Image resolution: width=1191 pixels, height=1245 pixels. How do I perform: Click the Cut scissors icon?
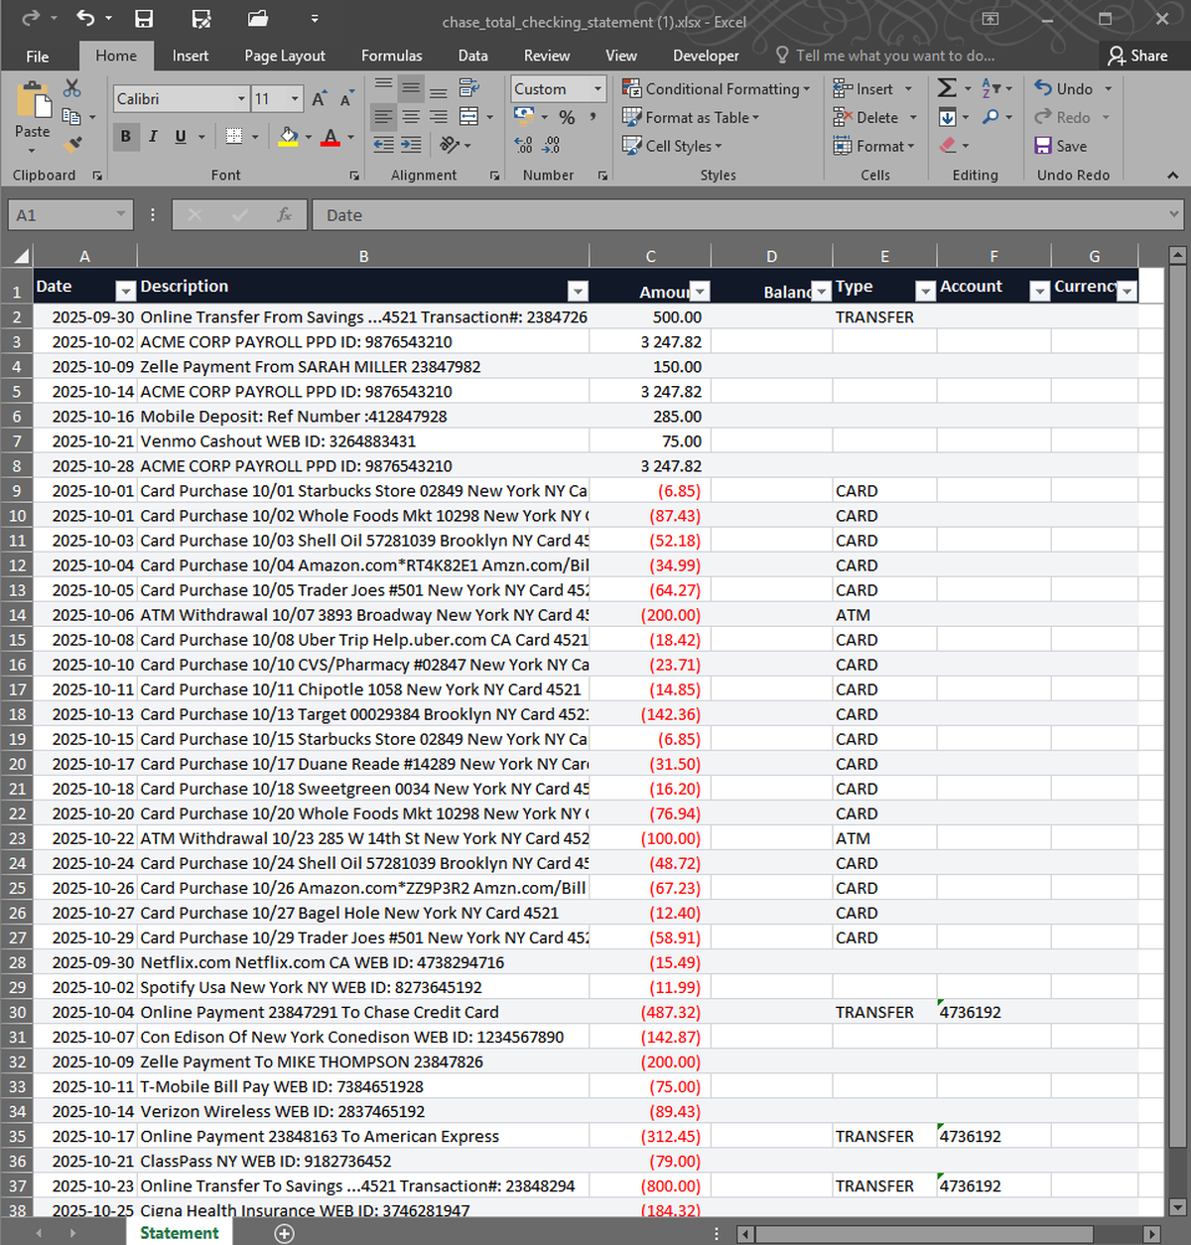point(71,89)
